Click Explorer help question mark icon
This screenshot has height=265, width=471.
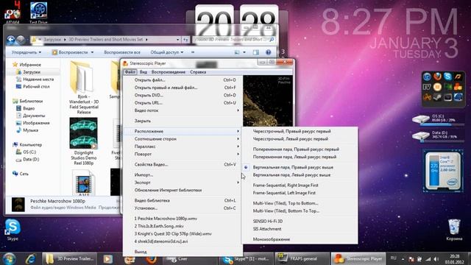(x=268, y=52)
